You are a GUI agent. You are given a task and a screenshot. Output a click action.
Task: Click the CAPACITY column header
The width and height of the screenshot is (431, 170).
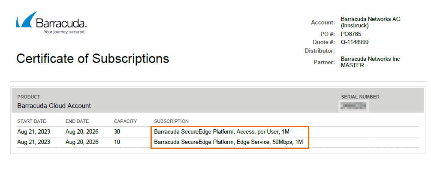(125, 121)
